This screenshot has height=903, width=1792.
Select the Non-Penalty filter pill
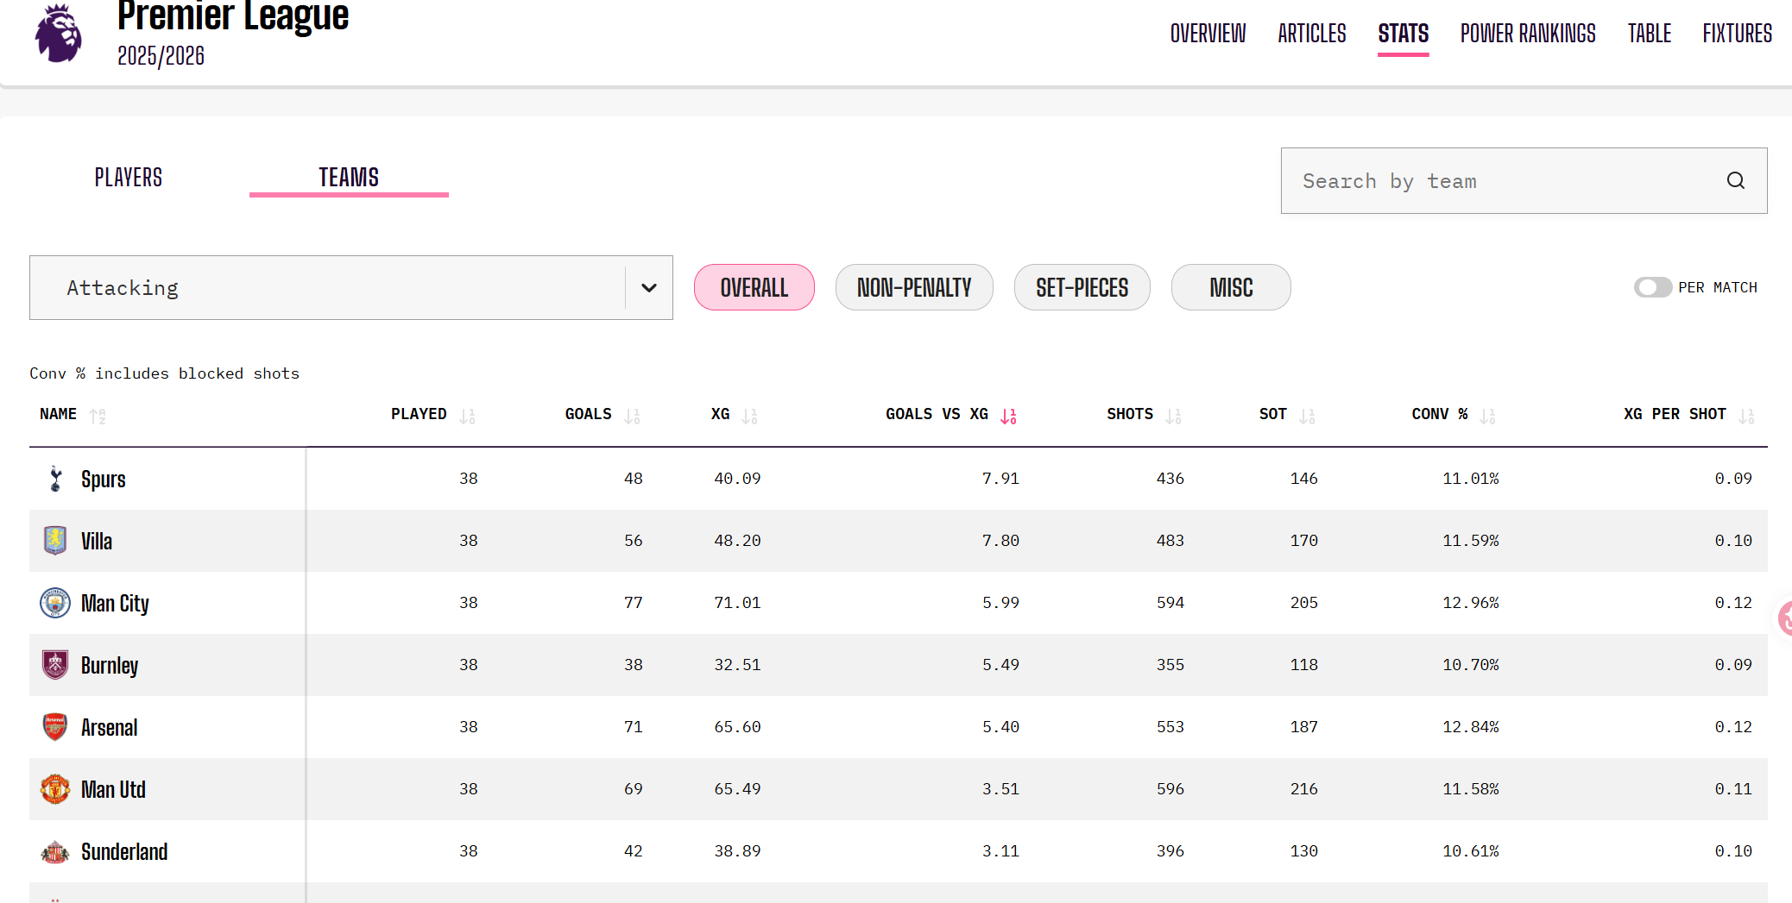pos(914,287)
